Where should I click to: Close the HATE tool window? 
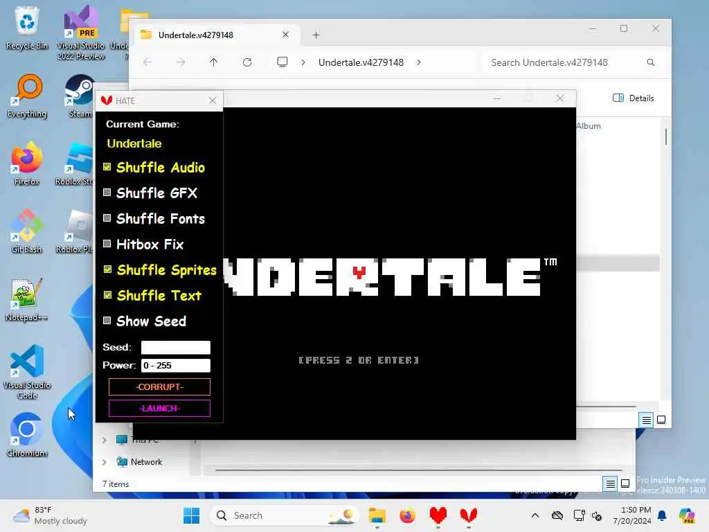tap(213, 100)
